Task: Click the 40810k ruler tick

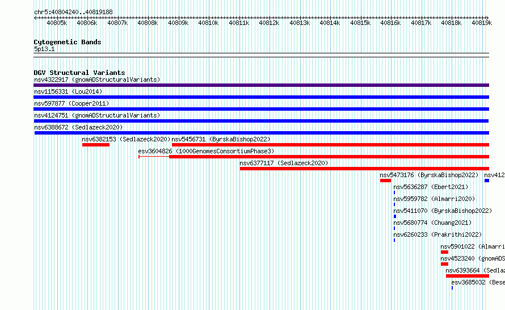Action: [208, 23]
